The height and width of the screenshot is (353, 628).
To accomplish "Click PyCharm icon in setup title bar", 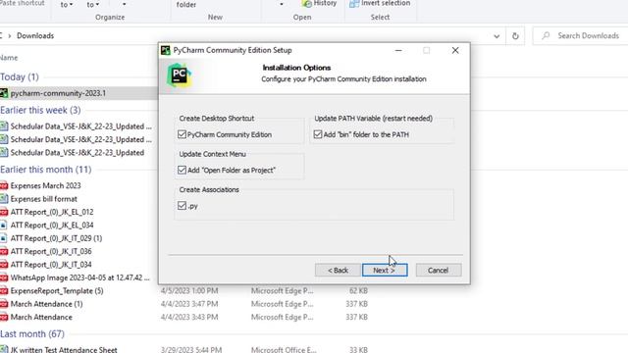I will [166, 50].
